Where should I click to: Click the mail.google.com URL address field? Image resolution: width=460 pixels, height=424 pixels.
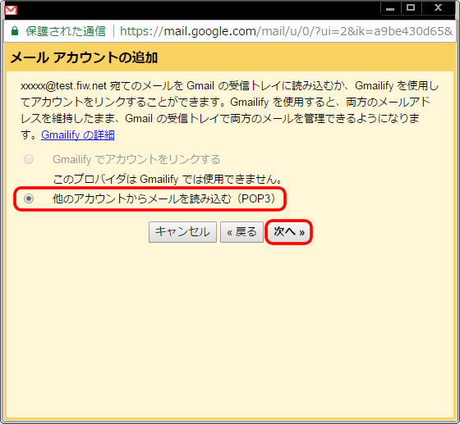(286, 31)
